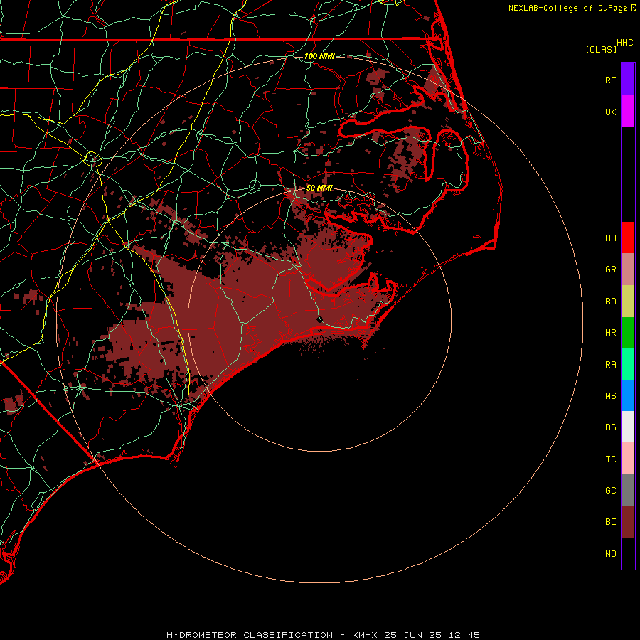Viewport: 640px width, 640px height.
Task: Click the purple RF legend swatch
Action: click(x=628, y=80)
